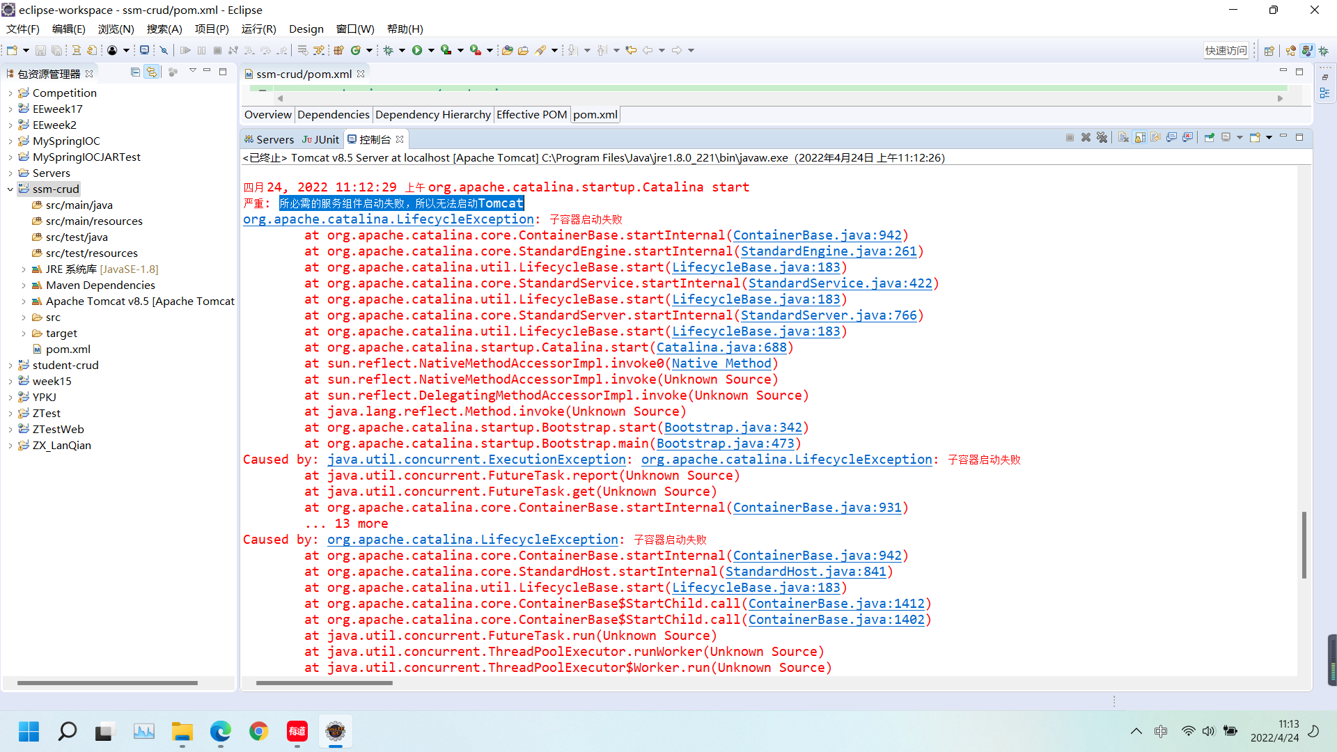Viewport: 1337px width, 752px height.
Task: Click the New file toolbar icon
Action: point(12,50)
